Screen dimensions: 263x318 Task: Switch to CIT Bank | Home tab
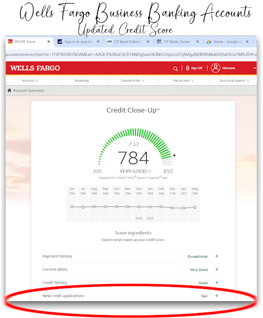click(x=177, y=42)
